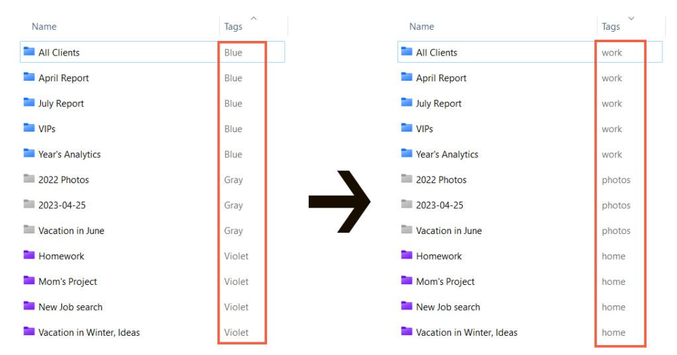This screenshot has height=355, width=677.
Task: Click the violet New Job search icon in the right list
Action: point(407,306)
